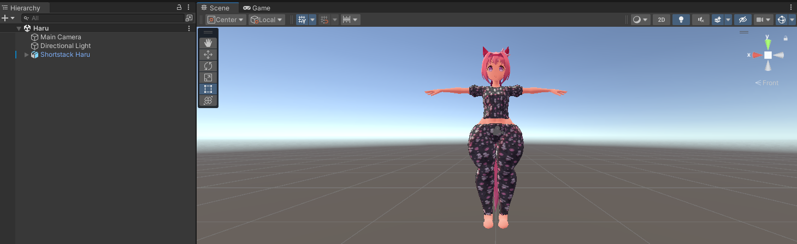Viewport: 797px width, 244px height.
Task: Open Hierarchy panel three-dot menu
Action: [x=189, y=8]
